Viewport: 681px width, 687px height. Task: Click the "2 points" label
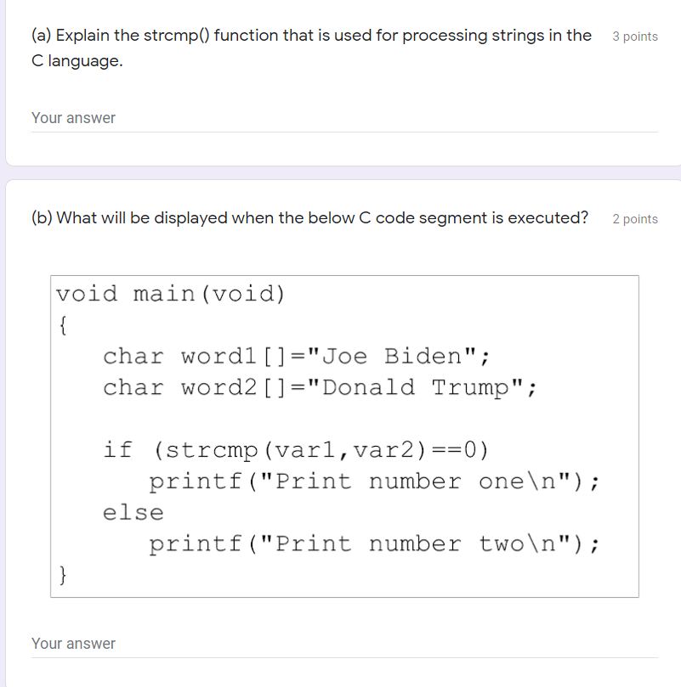tap(634, 218)
